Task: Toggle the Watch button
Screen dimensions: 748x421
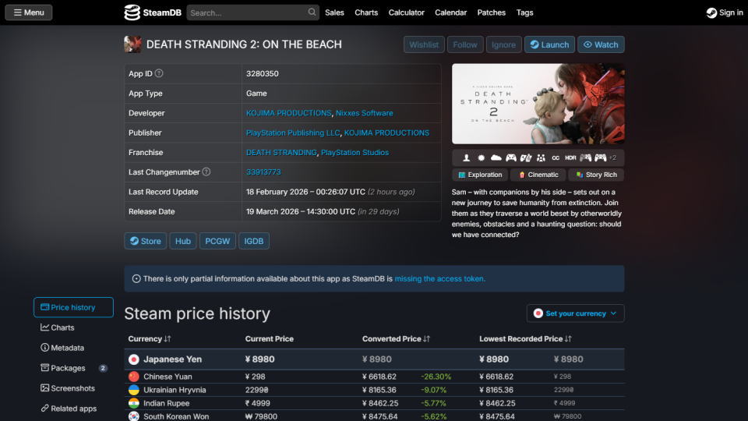Action: click(601, 44)
